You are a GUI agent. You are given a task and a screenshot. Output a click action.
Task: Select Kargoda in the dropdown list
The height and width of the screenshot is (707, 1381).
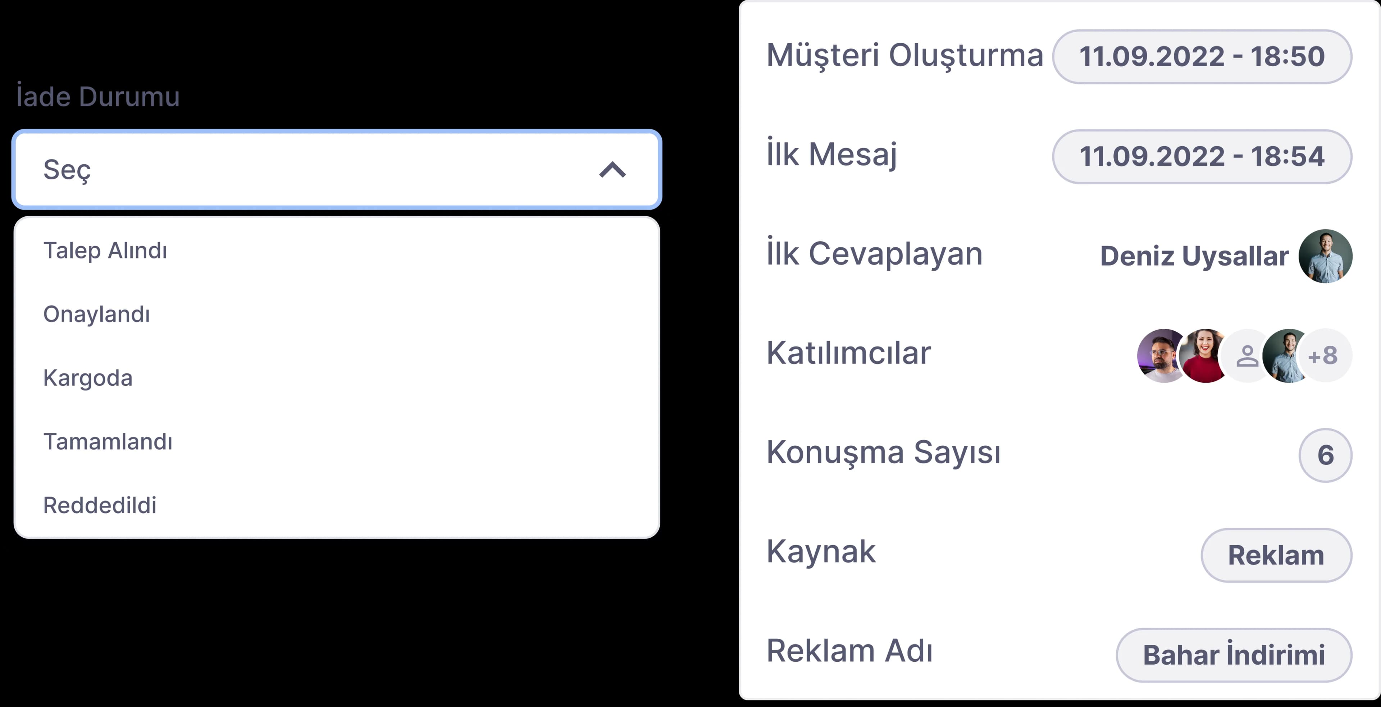point(87,377)
